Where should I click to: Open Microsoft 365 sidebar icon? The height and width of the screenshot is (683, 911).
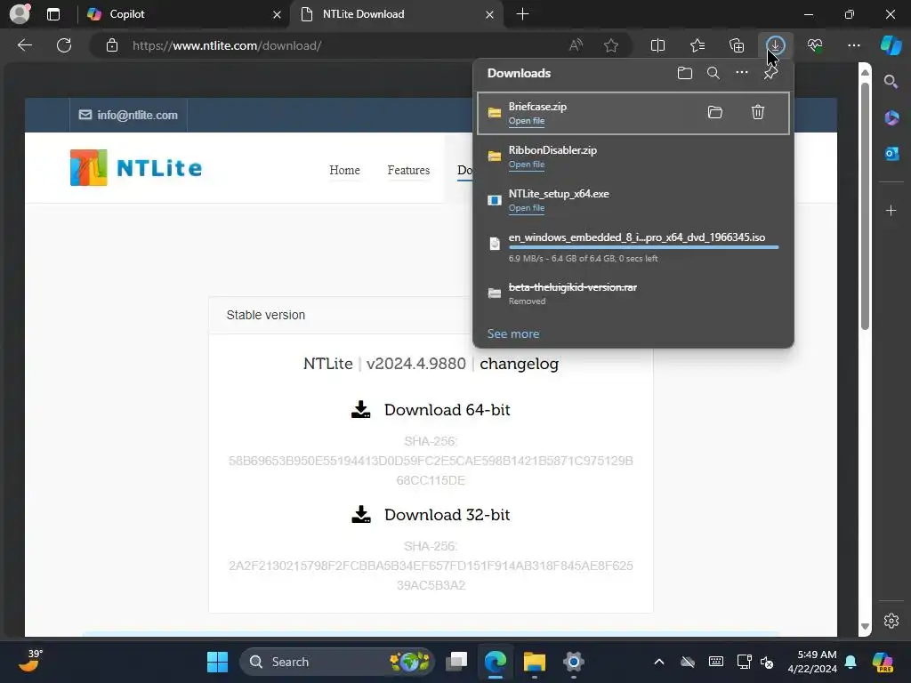(891, 118)
